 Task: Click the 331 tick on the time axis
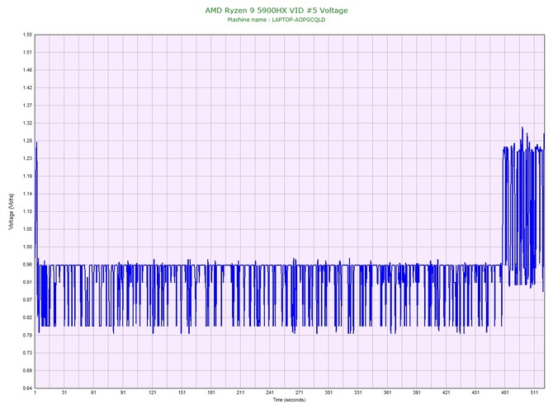pos(358,393)
